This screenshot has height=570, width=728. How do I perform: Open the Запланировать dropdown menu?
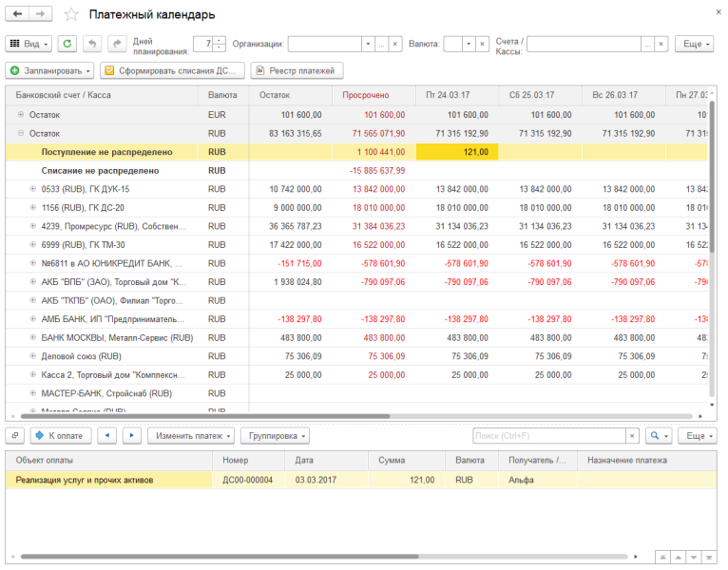49,70
